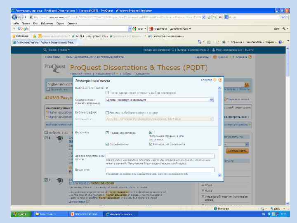Click the orange sort button in sidebar
Viewport: 297px width, 223px height.
(237, 151)
